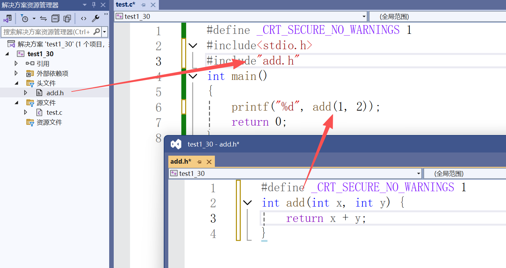Expand the add.h tree node arrow
The height and width of the screenshot is (268, 506).
coord(26,93)
